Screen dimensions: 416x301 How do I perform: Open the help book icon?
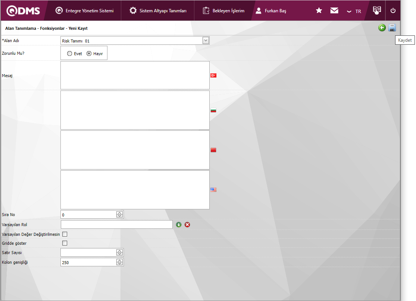point(377,10)
